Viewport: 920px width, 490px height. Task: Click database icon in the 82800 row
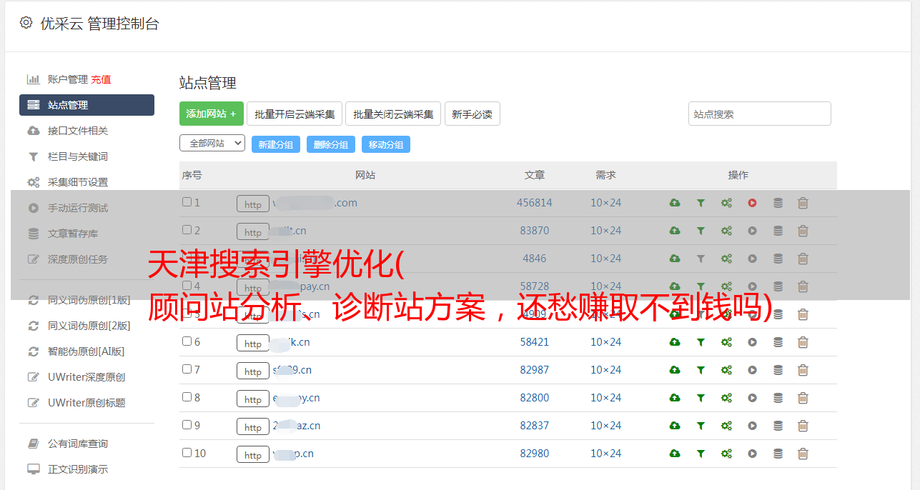(x=778, y=398)
